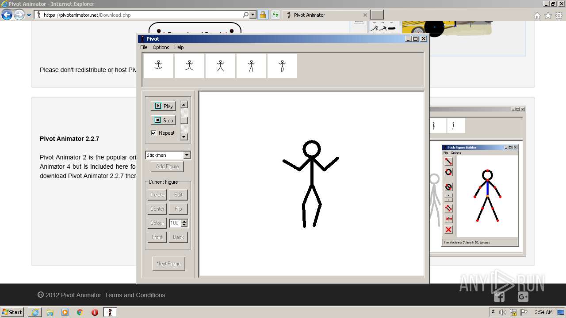Click the Internet Explorer back arrow

(7, 15)
